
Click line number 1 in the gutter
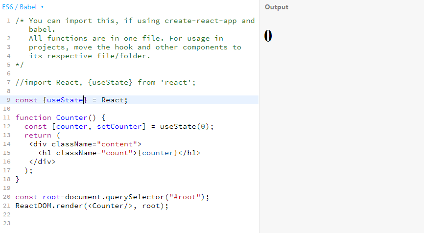pyautogui.click(x=9, y=21)
